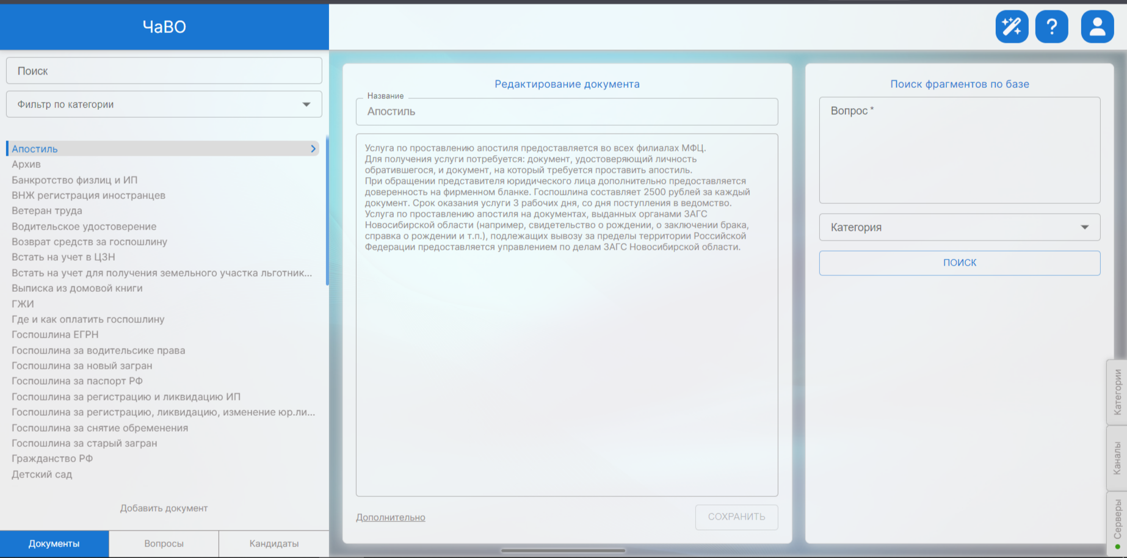Select Банкротство физлиц и ИП document
Viewport: 1127px width, 558px height.
pyautogui.click(x=74, y=180)
